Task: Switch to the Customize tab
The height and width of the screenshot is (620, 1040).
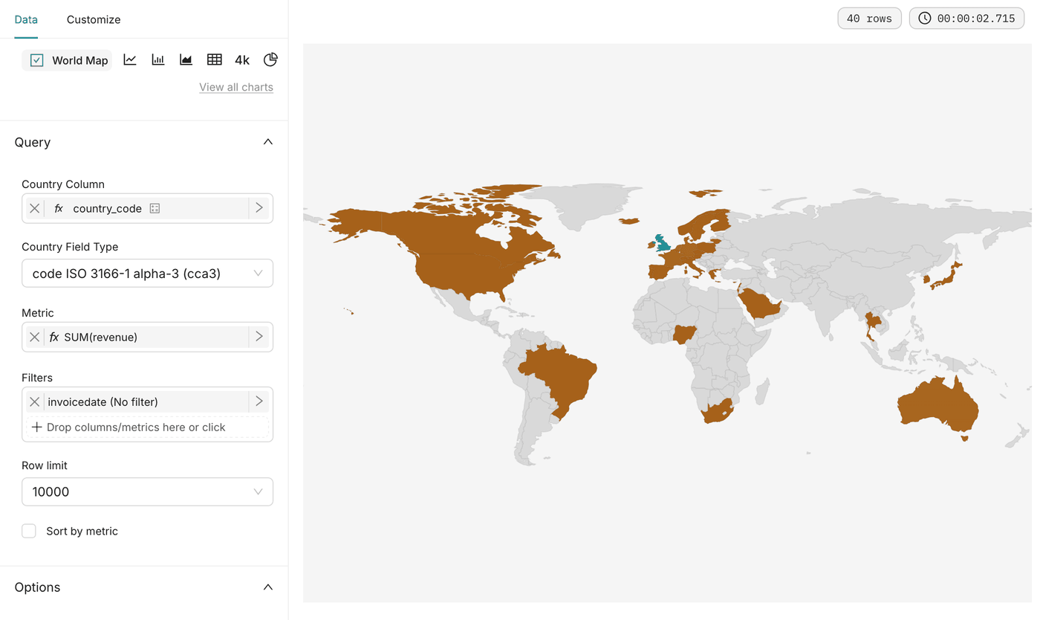Action: [94, 19]
